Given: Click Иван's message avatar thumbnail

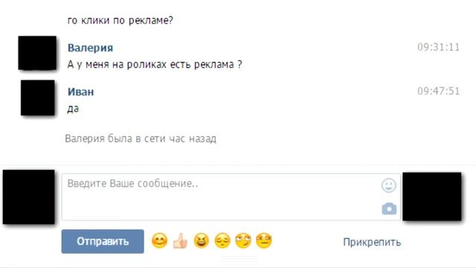Looking at the screenshot, I should [38, 98].
